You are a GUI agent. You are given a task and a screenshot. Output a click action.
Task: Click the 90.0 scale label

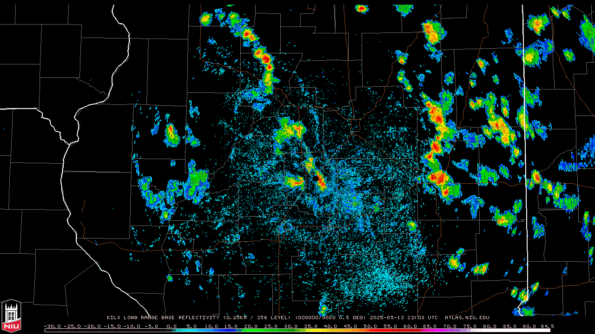529,327
